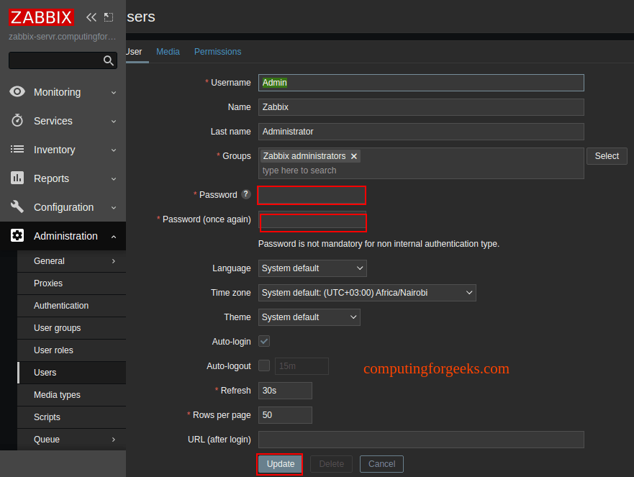The height and width of the screenshot is (477, 634).
Task: Click the sidebar search magnifier icon
Action: click(x=109, y=60)
